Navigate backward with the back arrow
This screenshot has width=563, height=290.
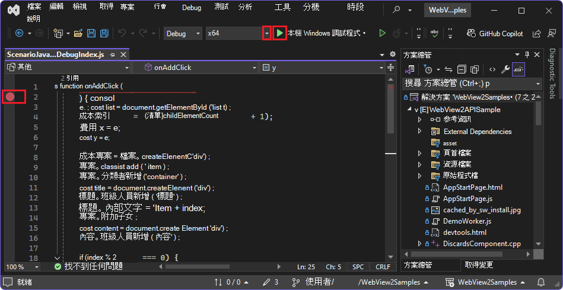pos(19,33)
